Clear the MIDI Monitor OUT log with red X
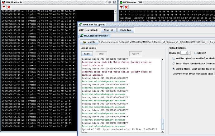 coord(126,7)
